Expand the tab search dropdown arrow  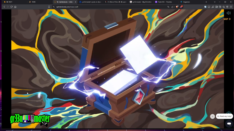coord(214,2)
